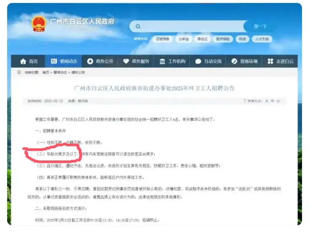Viewport: 310px width, 235px height.
Task: Select medium font size 中
Action: 272,101
